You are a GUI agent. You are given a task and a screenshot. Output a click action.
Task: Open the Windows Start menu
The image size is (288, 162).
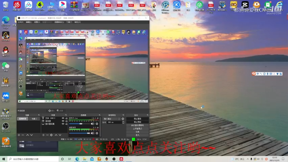(x=4, y=159)
